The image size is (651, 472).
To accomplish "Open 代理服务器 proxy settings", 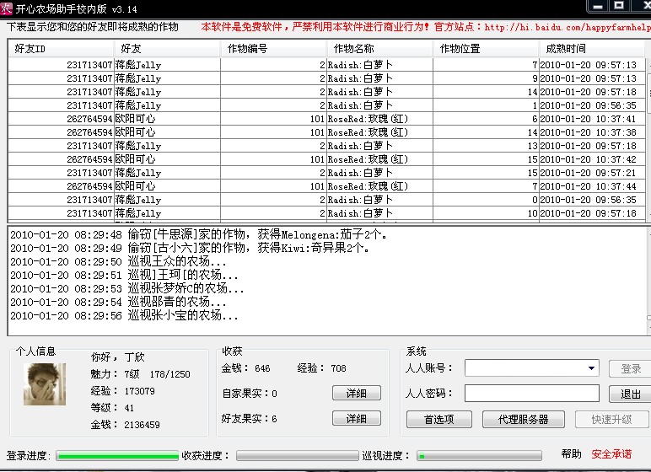I will 522,419.
